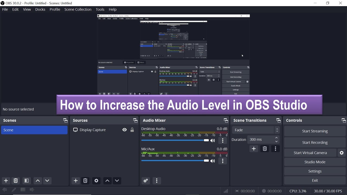This screenshot has width=347, height=195.
Task: Click the CPU: 3.3% status text
Action: [x=298, y=191]
